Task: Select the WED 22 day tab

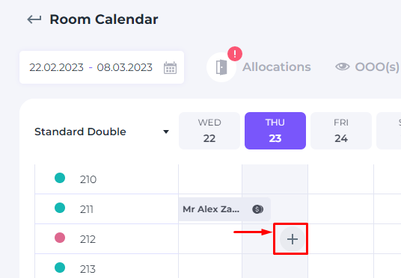Action: (209, 131)
